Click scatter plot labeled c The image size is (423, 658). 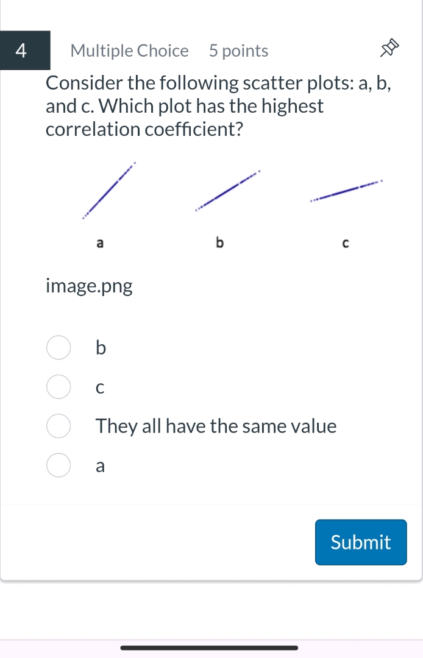[346, 189]
